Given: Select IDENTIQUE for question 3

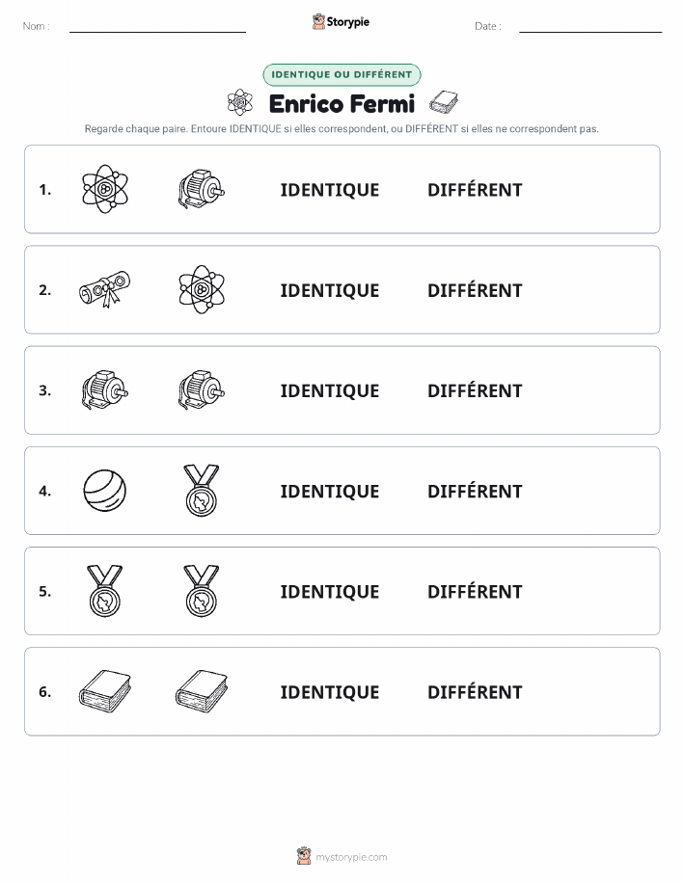Looking at the screenshot, I should click(330, 390).
